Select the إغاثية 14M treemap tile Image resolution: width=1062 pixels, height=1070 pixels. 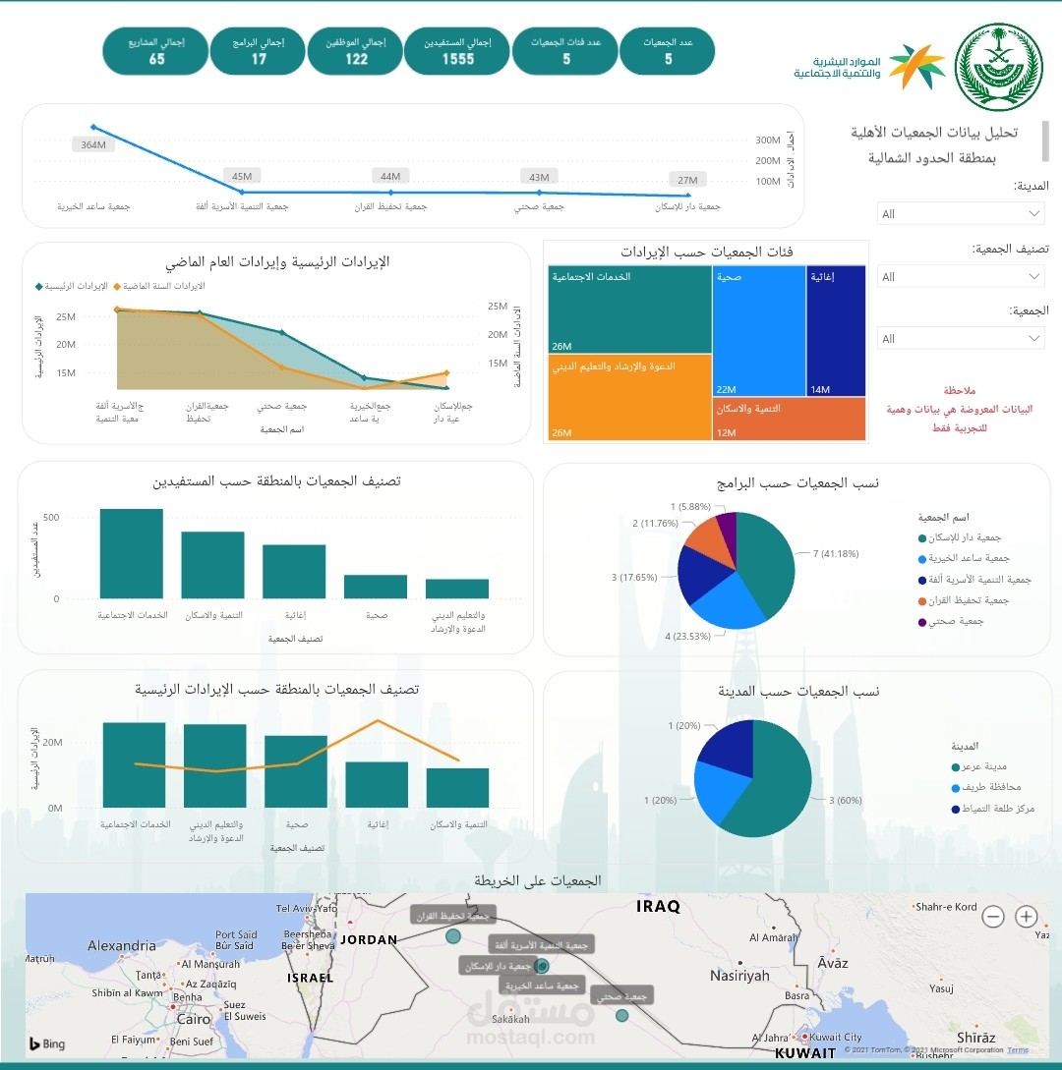pyautogui.click(x=836, y=331)
